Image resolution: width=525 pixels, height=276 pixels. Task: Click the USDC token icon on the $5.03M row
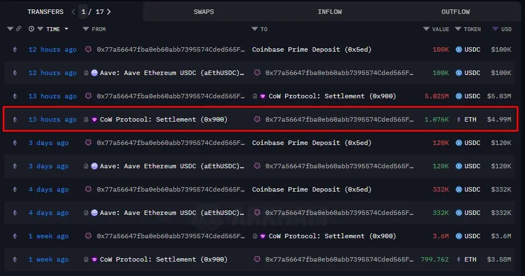pos(459,96)
